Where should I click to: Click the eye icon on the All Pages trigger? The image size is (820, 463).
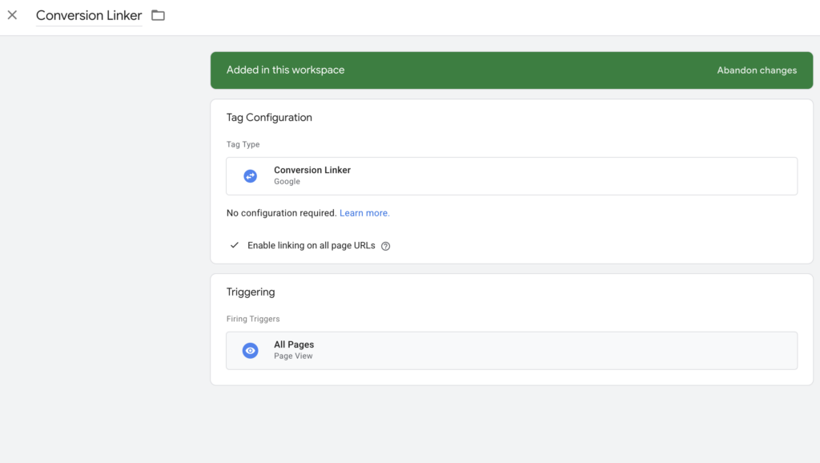click(251, 350)
